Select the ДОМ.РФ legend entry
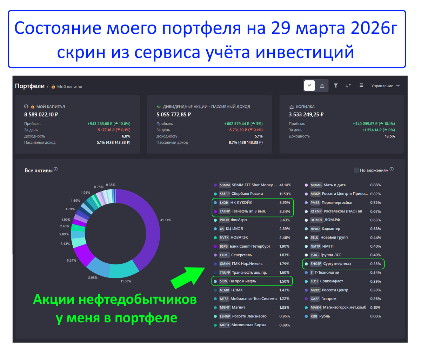 tap(343, 220)
